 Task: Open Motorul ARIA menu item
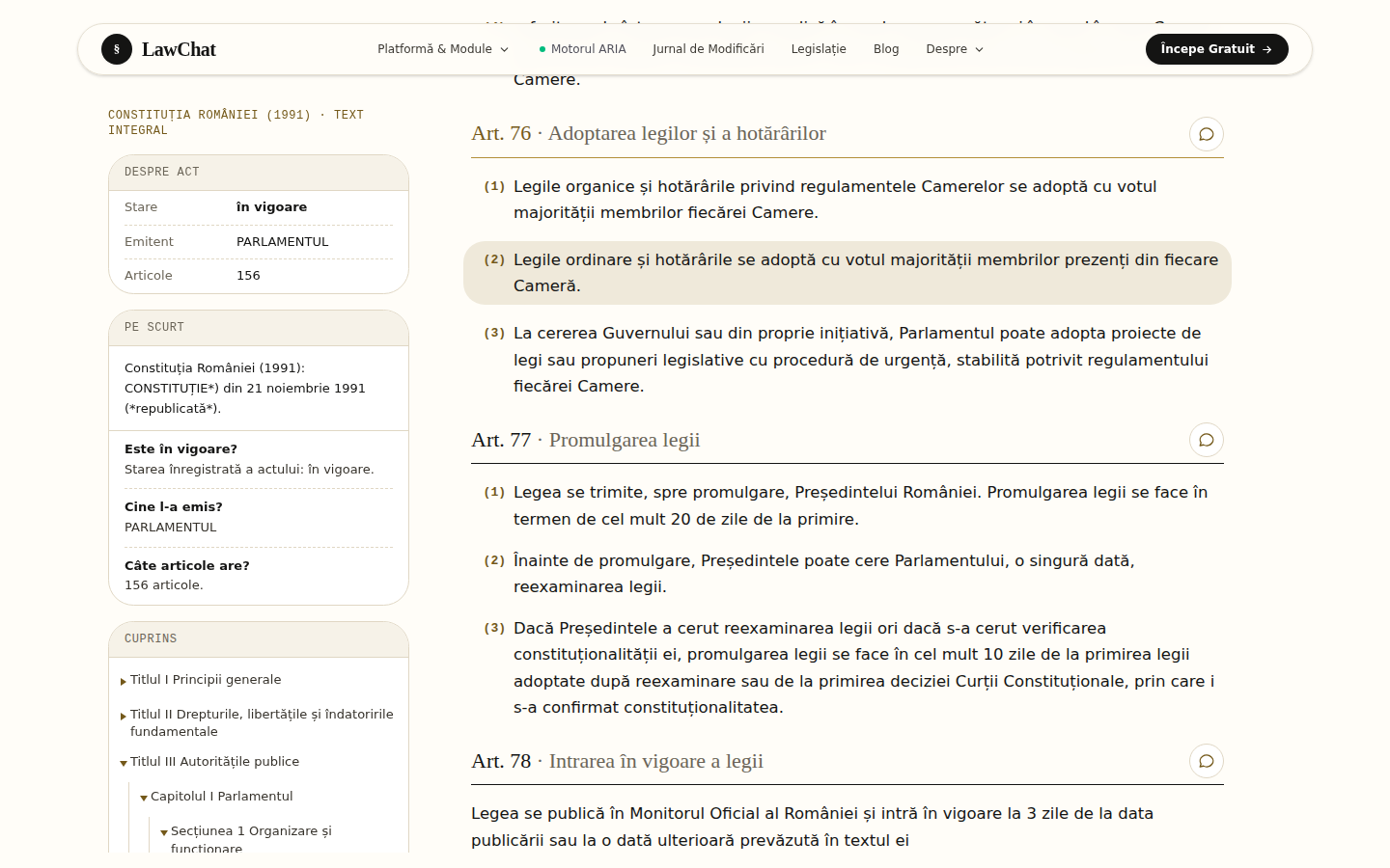coord(582,49)
